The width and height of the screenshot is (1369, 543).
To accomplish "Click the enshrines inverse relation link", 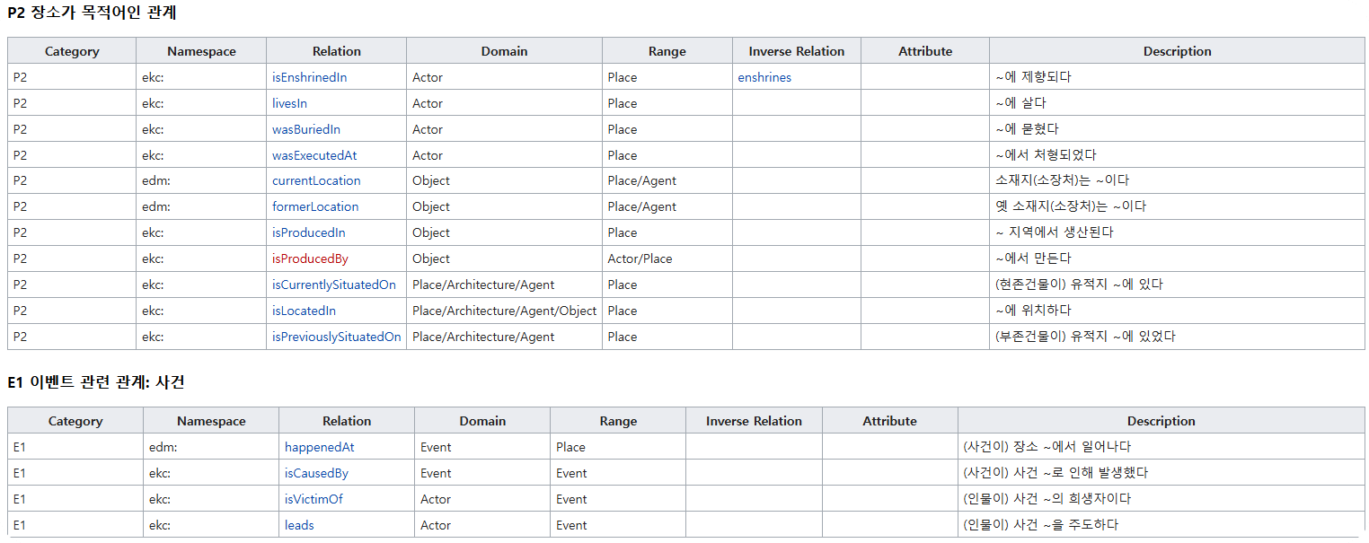I will click(764, 77).
